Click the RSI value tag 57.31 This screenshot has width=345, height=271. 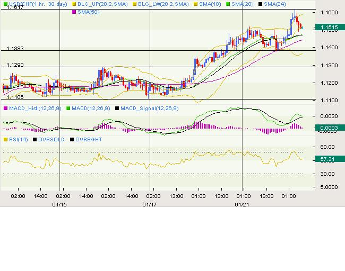(x=330, y=159)
